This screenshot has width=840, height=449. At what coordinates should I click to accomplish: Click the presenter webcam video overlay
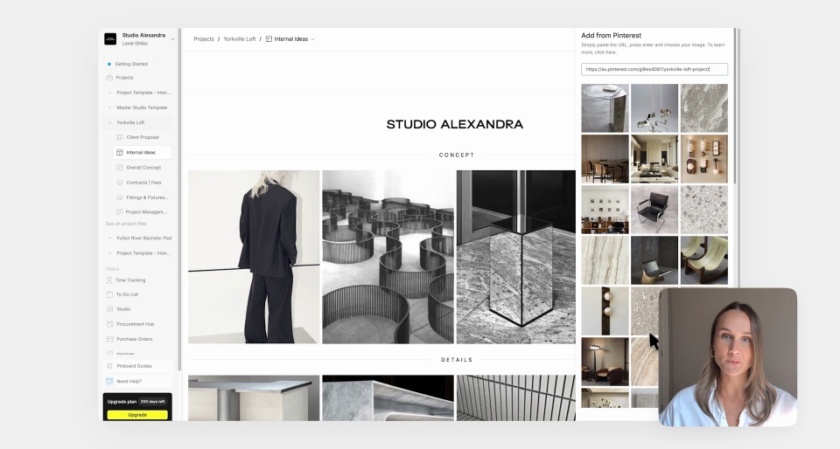(x=728, y=357)
